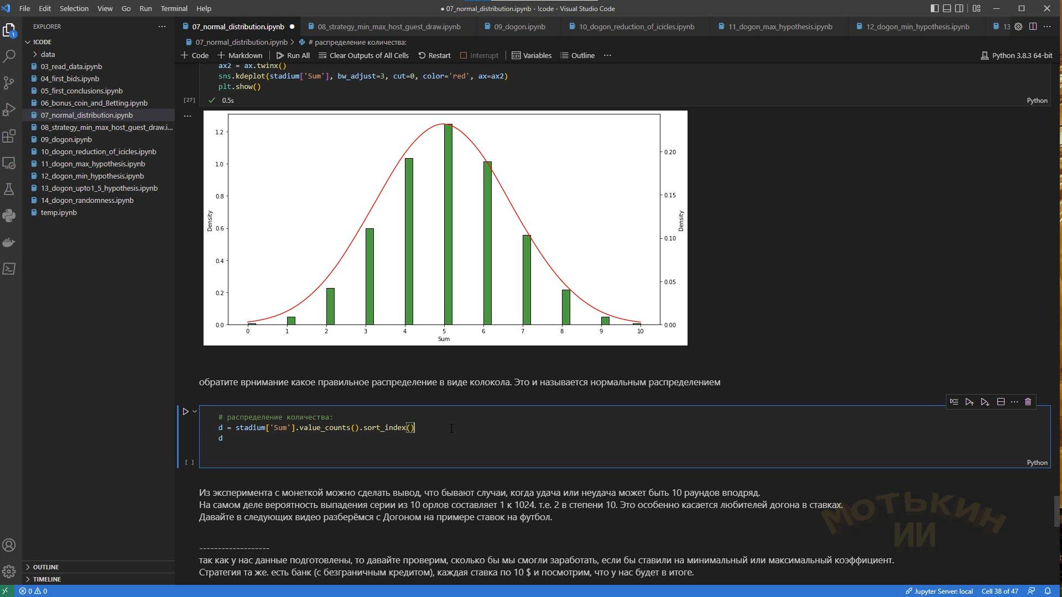Open the run cell options dropdown arrow

[x=195, y=411]
